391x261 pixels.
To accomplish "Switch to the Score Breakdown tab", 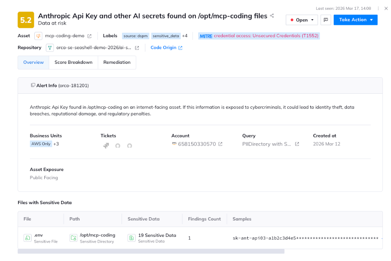I will point(73,63).
